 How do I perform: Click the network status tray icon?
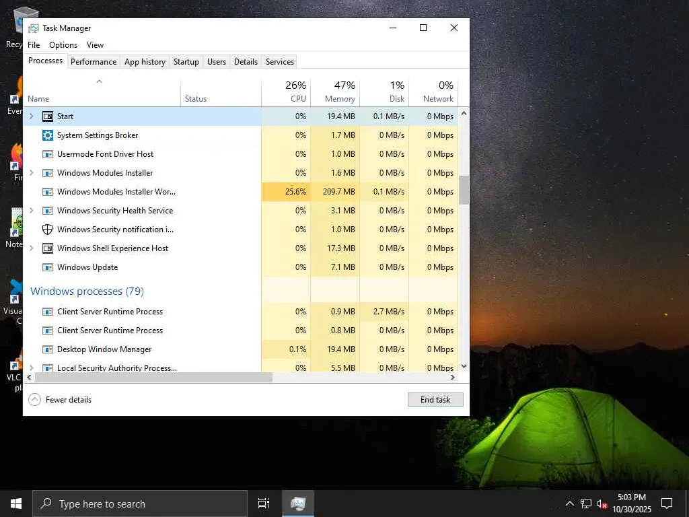pos(586,504)
